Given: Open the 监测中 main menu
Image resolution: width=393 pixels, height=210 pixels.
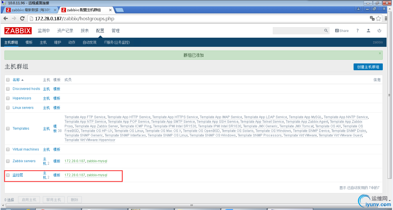Looking at the screenshot, I should coord(44,31).
